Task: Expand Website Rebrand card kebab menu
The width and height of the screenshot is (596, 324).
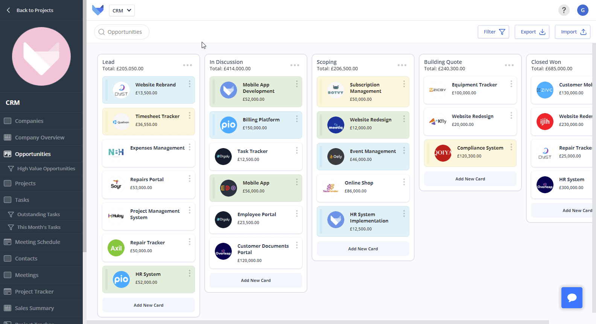Action: [x=189, y=84]
